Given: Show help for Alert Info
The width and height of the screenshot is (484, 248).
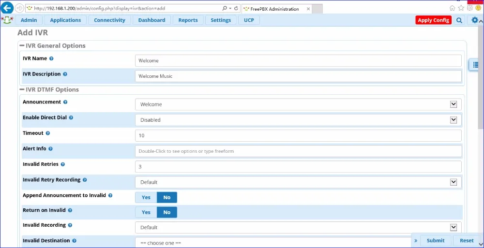Looking at the screenshot, I should pyautogui.click(x=50, y=149).
